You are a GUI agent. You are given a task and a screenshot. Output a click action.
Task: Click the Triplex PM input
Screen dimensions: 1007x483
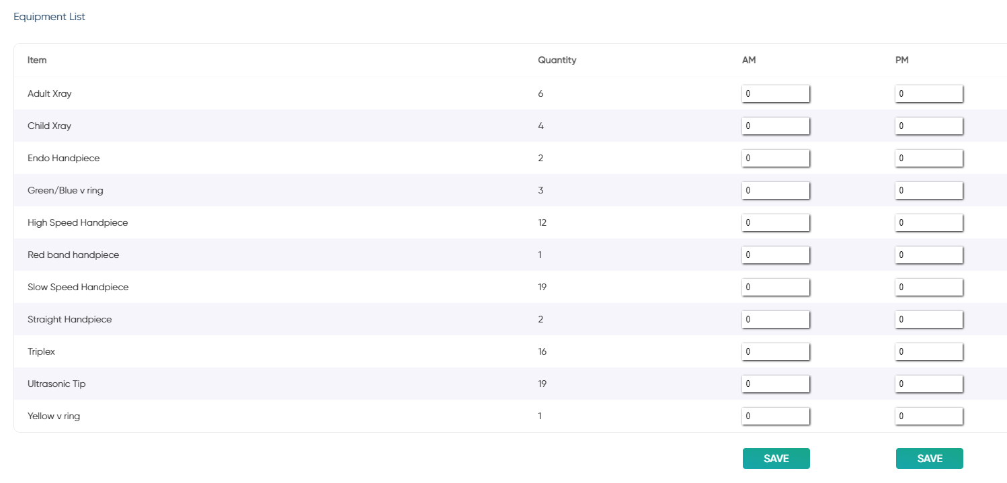click(929, 352)
